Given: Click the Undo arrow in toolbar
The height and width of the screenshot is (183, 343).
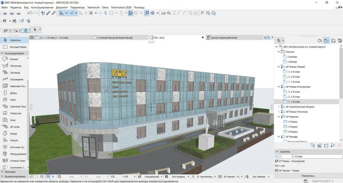Looking at the screenshot, I should point(30,13).
